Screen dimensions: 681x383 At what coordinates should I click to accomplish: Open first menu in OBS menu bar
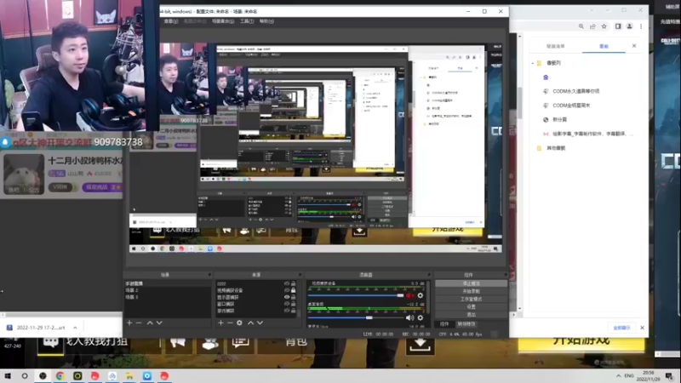click(x=171, y=21)
